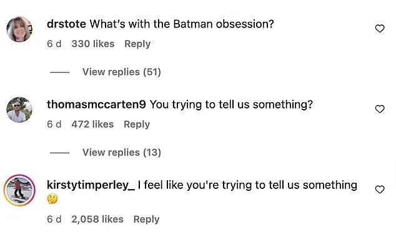
Task: Show who gave 472 likes
Action: click(92, 124)
